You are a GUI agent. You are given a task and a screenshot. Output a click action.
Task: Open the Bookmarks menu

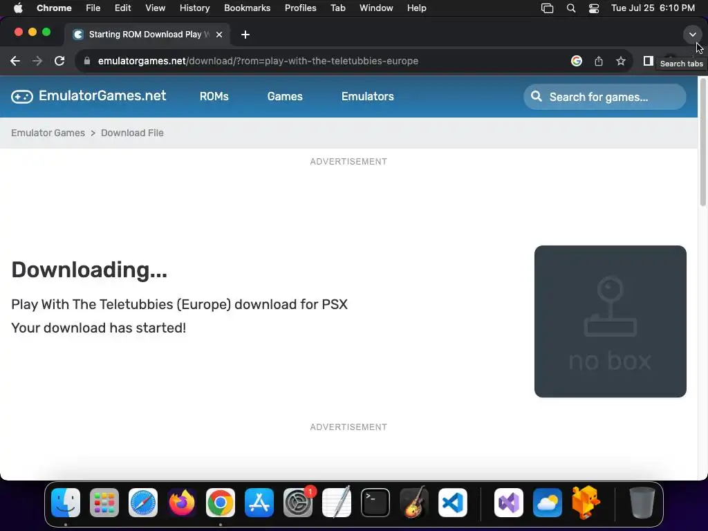[x=247, y=8]
